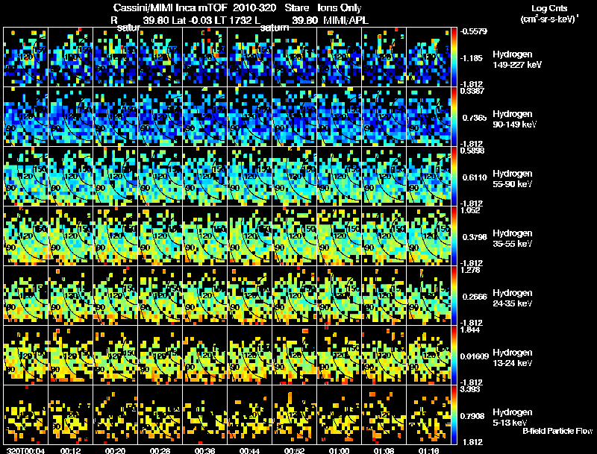Click the '1.844' scale value
This screenshot has height=454, width=597.
(470, 330)
